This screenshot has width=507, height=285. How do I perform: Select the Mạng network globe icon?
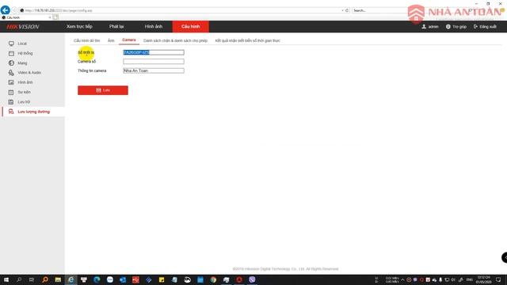[x=11, y=63]
